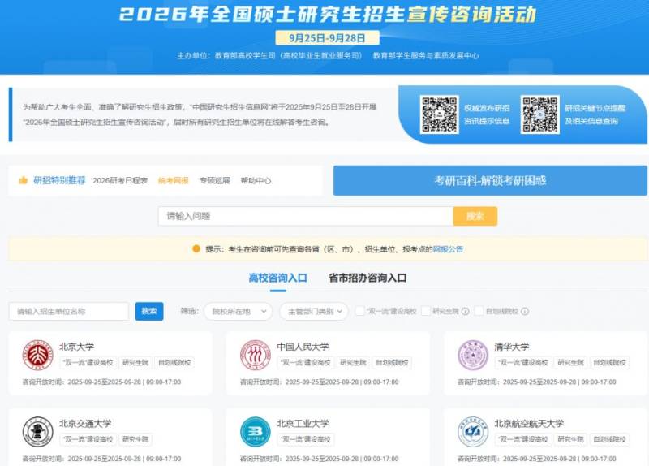Click the Beijing Jiaotong University (北京交通大学) logo
This screenshot has height=466, width=649.
pos(37,431)
